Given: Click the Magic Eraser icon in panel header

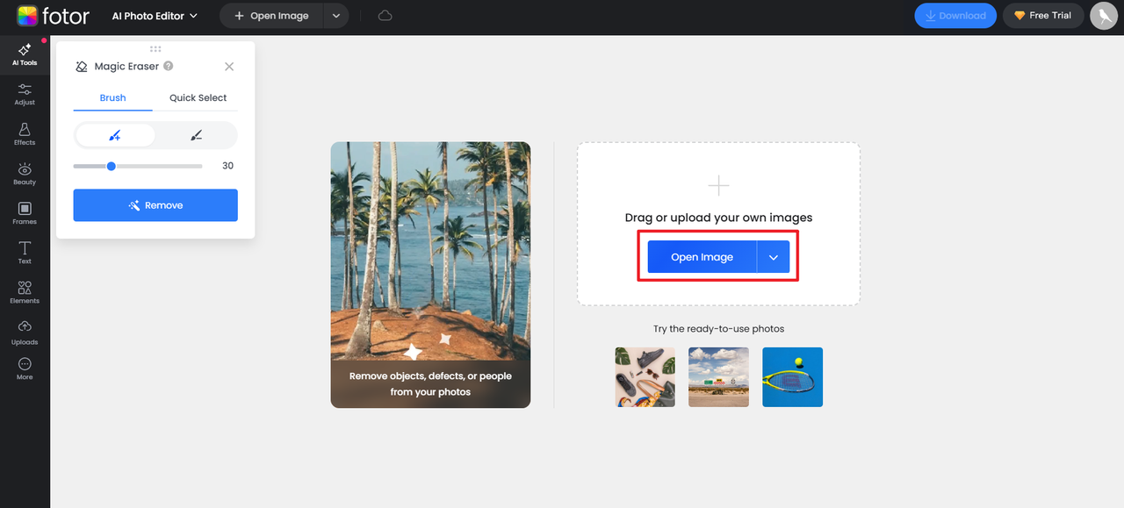Looking at the screenshot, I should (x=82, y=67).
